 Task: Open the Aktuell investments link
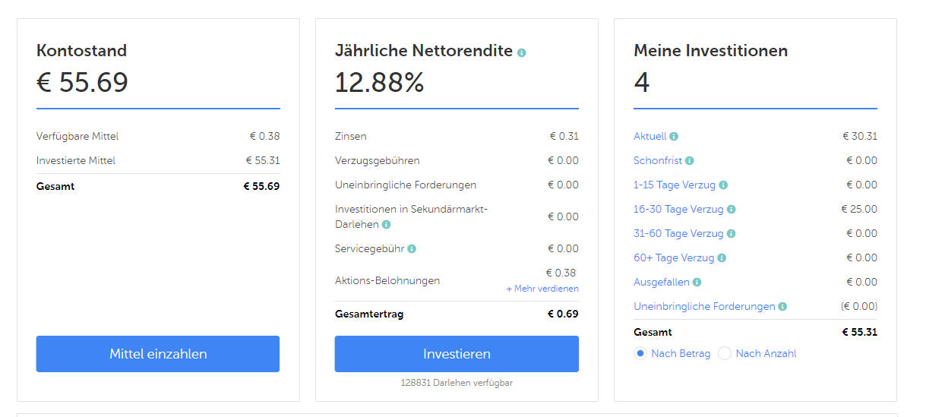(649, 137)
